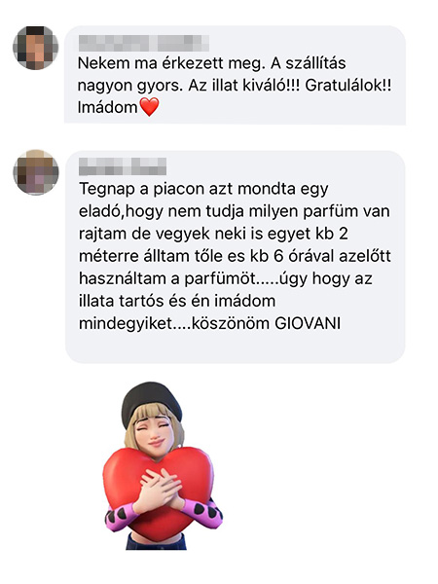Click 'Imádom' text in the first comment
The height and width of the screenshot is (584, 438).
108,108
